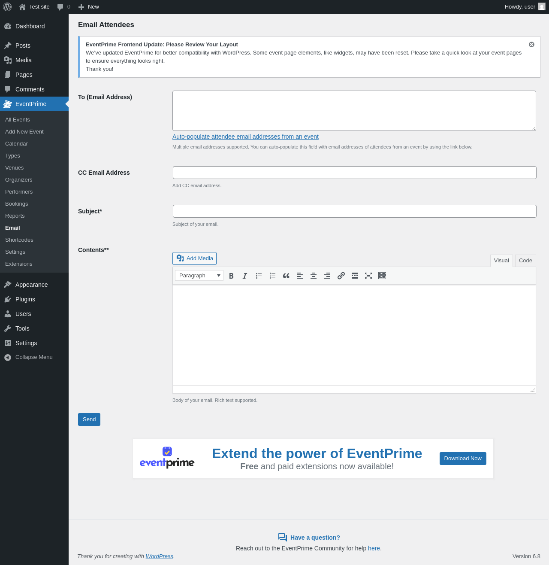Insert a numbered list
Viewport: 549px width, 565px height.
point(272,276)
